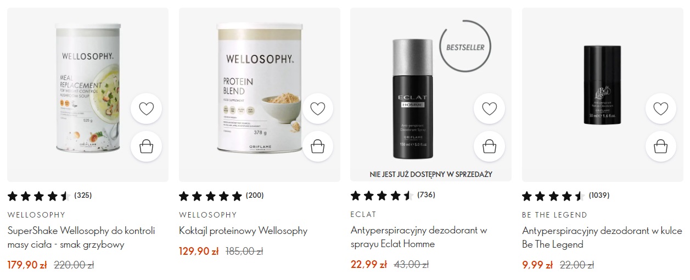Open Meal Replacement mushroom soup product image
Screen dimensions: 690x280
pos(88,88)
